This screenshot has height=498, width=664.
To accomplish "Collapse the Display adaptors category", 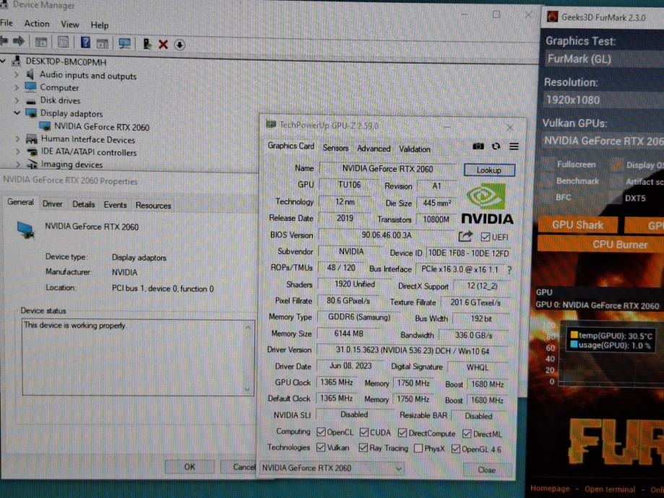I will (x=17, y=113).
